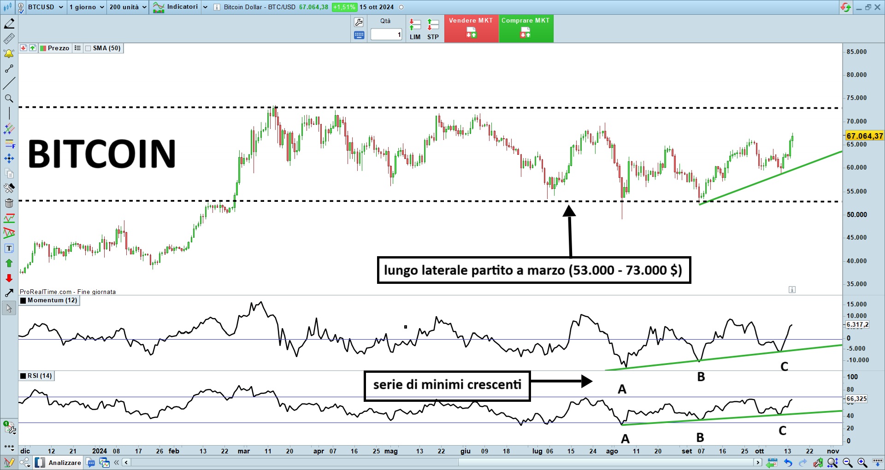The height and width of the screenshot is (470, 885).
Task: Toggle the link-chart pin icon
Action: pos(21,7)
